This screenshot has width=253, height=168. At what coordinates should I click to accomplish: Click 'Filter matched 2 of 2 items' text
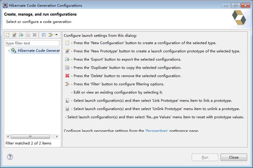(28, 143)
